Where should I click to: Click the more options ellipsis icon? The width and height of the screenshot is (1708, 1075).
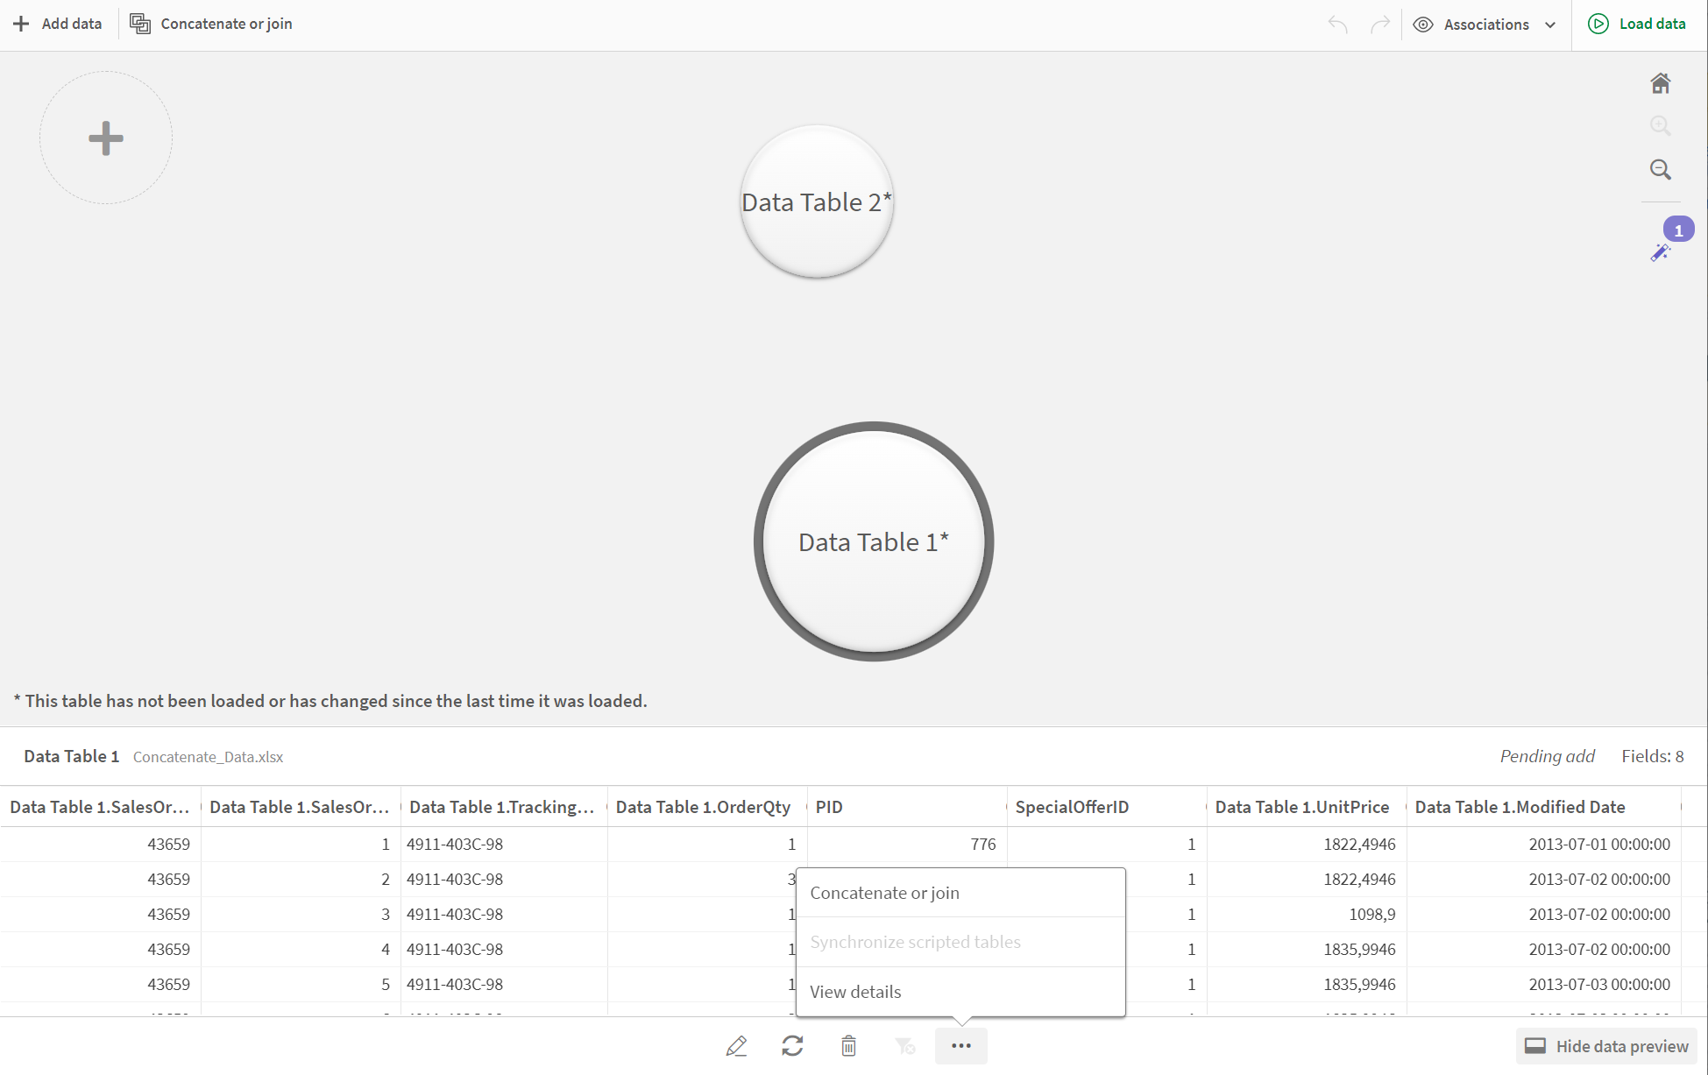[961, 1044]
